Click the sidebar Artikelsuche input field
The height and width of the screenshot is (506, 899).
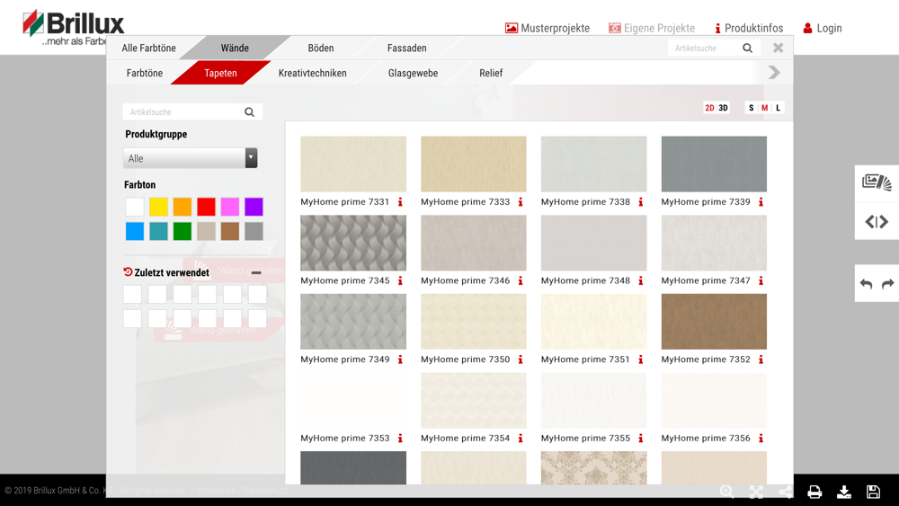(x=183, y=111)
